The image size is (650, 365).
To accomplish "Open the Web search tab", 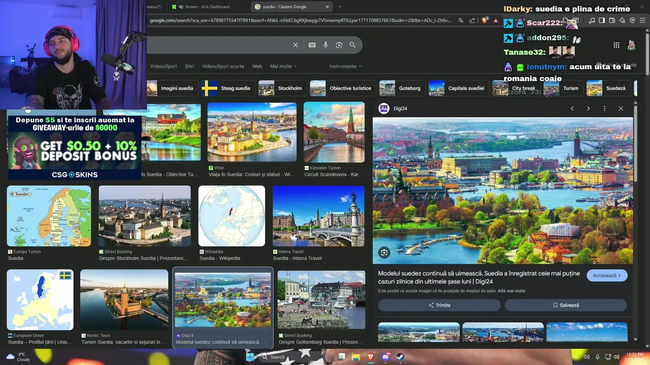I will pyautogui.click(x=257, y=66).
